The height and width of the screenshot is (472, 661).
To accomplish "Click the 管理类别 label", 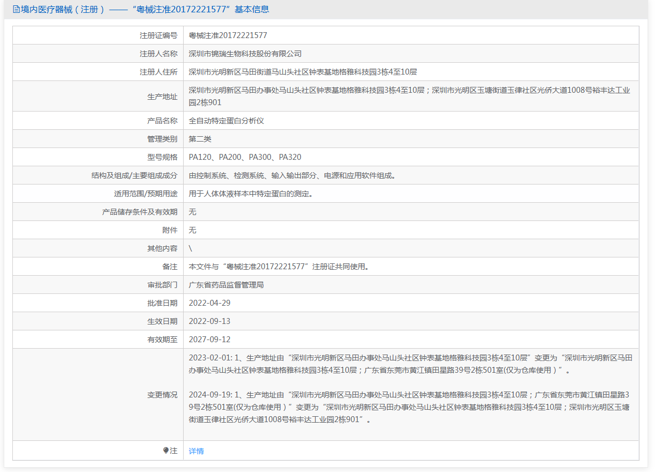I will [162, 139].
